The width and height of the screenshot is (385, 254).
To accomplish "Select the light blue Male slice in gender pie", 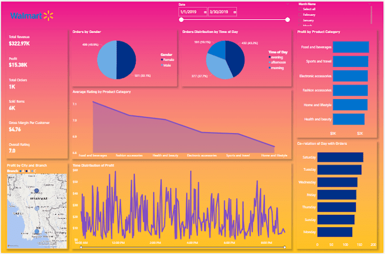I will [106, 60].
